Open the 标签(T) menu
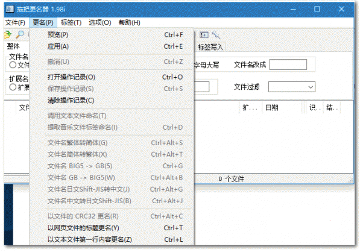Image resolution: width=363 pixels, height=252 pixels. [x=71, y=23]
